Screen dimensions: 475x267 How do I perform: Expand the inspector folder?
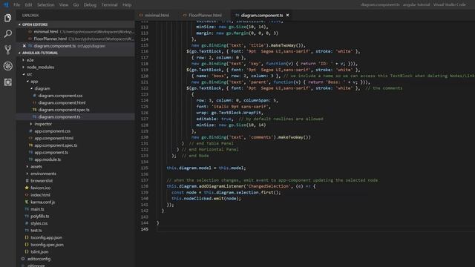43,124
